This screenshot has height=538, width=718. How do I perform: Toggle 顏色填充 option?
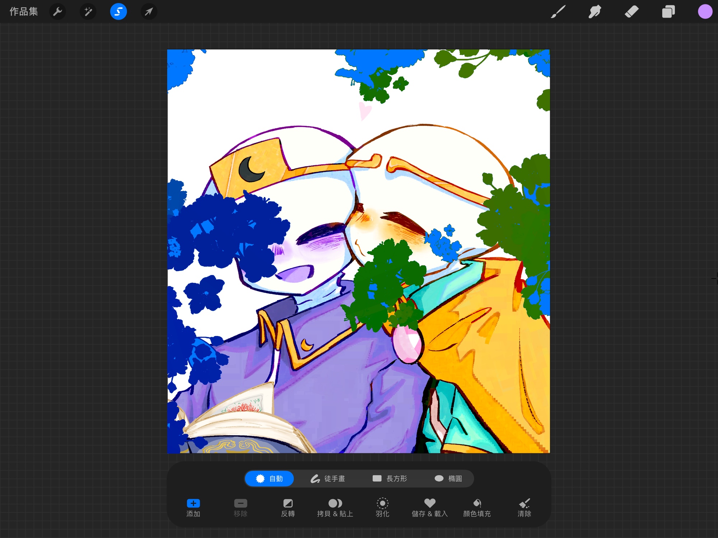coord(477,507)
